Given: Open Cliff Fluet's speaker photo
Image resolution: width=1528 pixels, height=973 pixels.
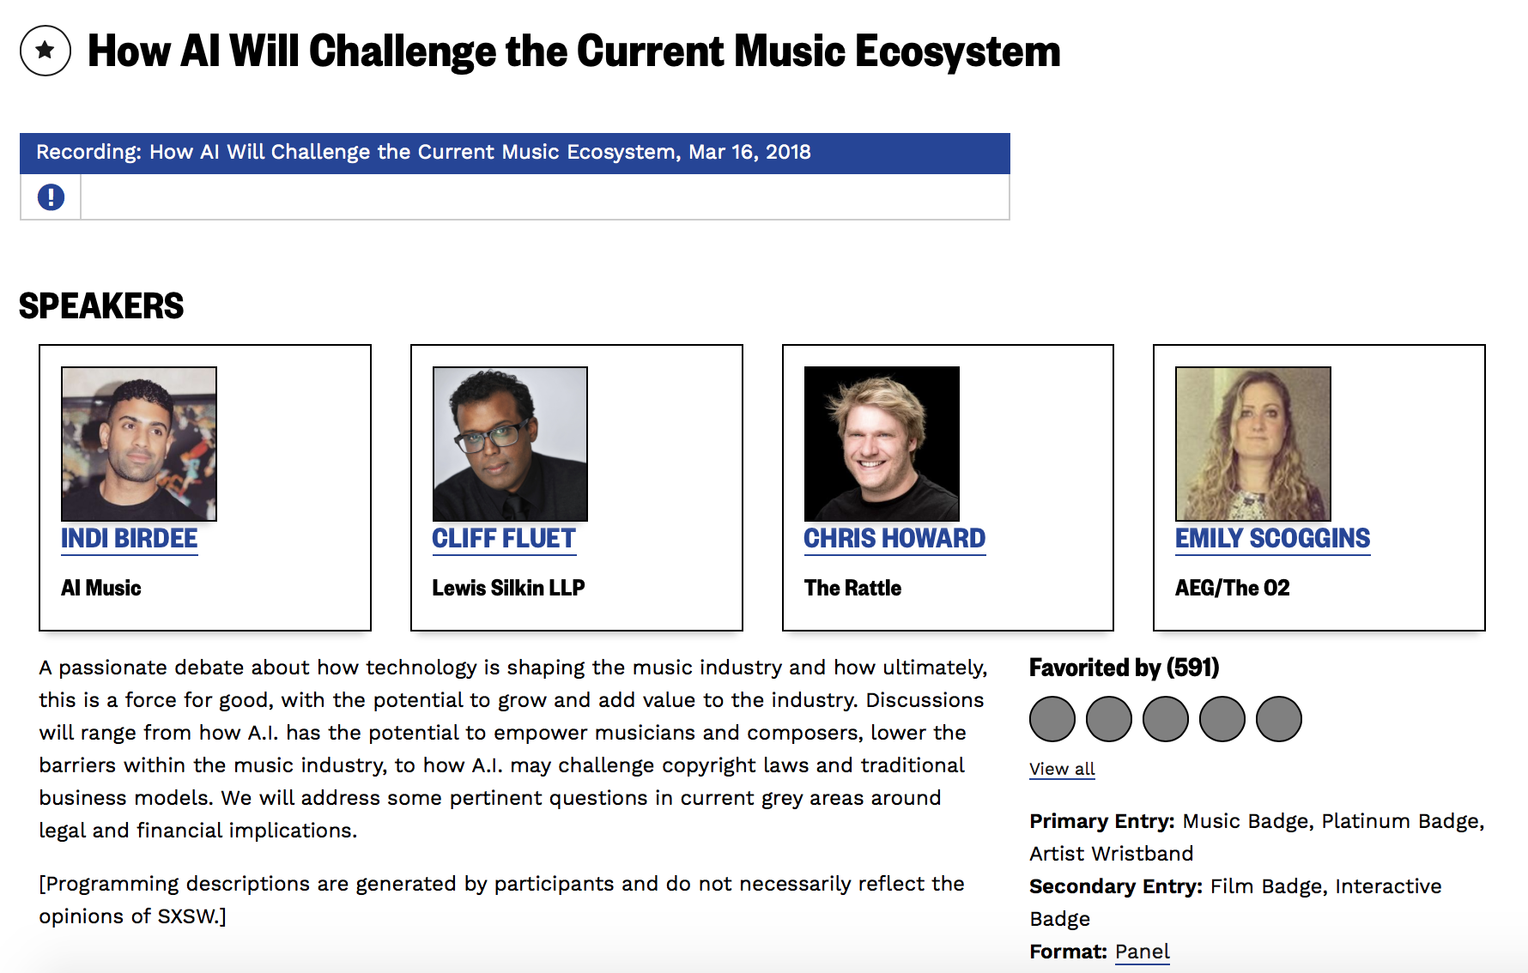Looking at the screenshot, I should [510, 444].
